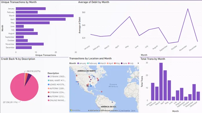Click the Oceano Atlântico map label
This screenshot has width=202, height=113.
point(113,85)
